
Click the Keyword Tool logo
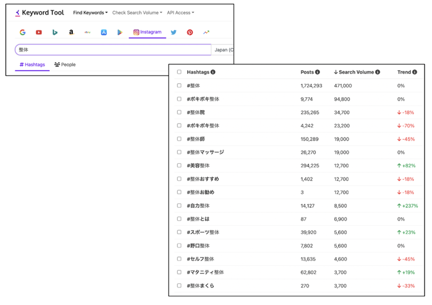(x=40, y=13)
